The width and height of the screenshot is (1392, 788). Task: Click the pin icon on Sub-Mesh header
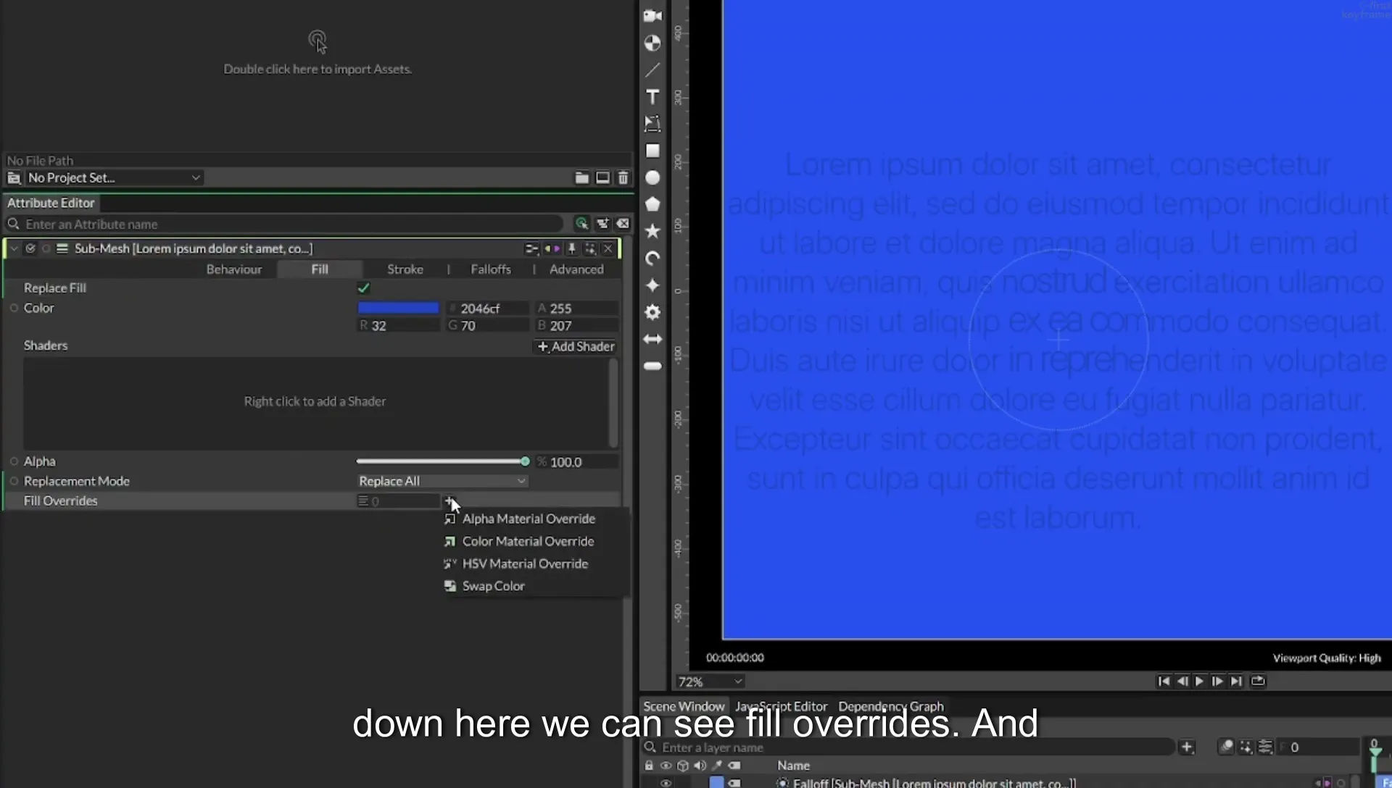571,248
